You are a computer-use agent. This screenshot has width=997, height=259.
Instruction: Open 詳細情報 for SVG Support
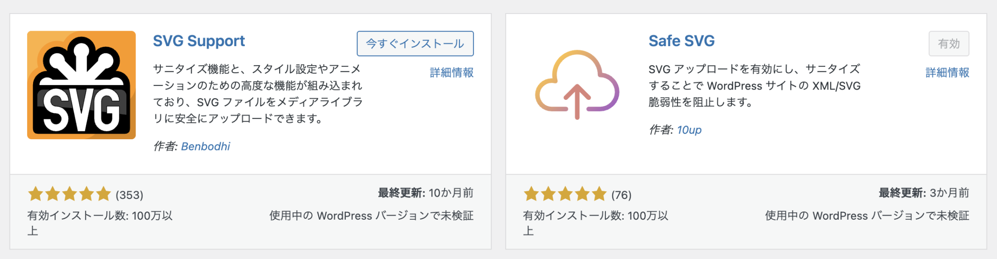451,72
